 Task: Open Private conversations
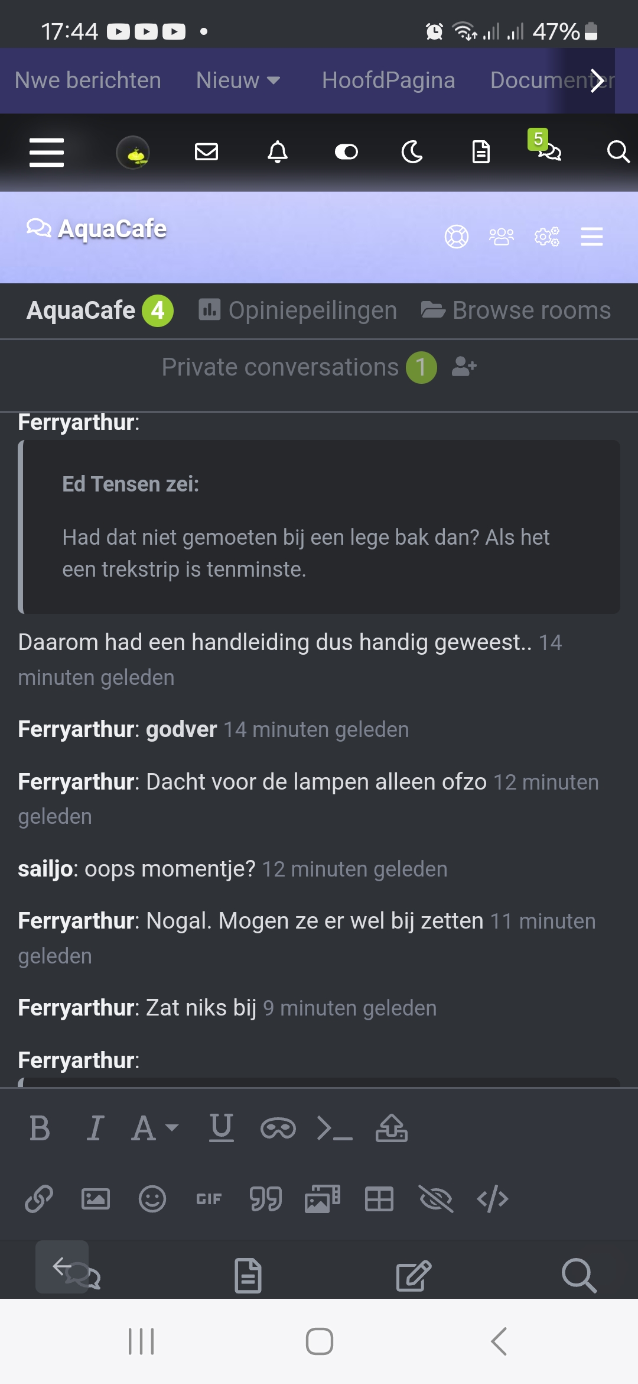pos(279,367)
